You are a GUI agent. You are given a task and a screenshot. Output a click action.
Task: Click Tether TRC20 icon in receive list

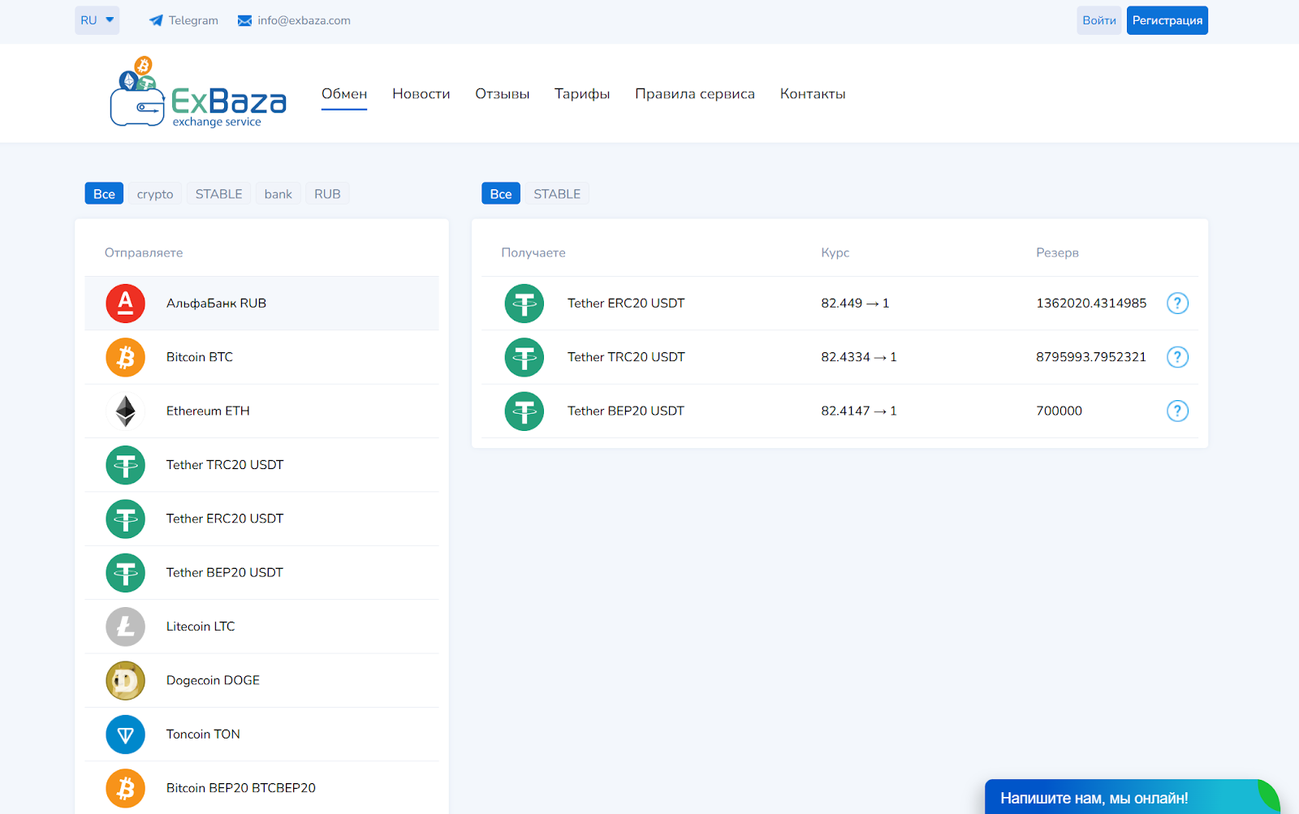(524, 357)
